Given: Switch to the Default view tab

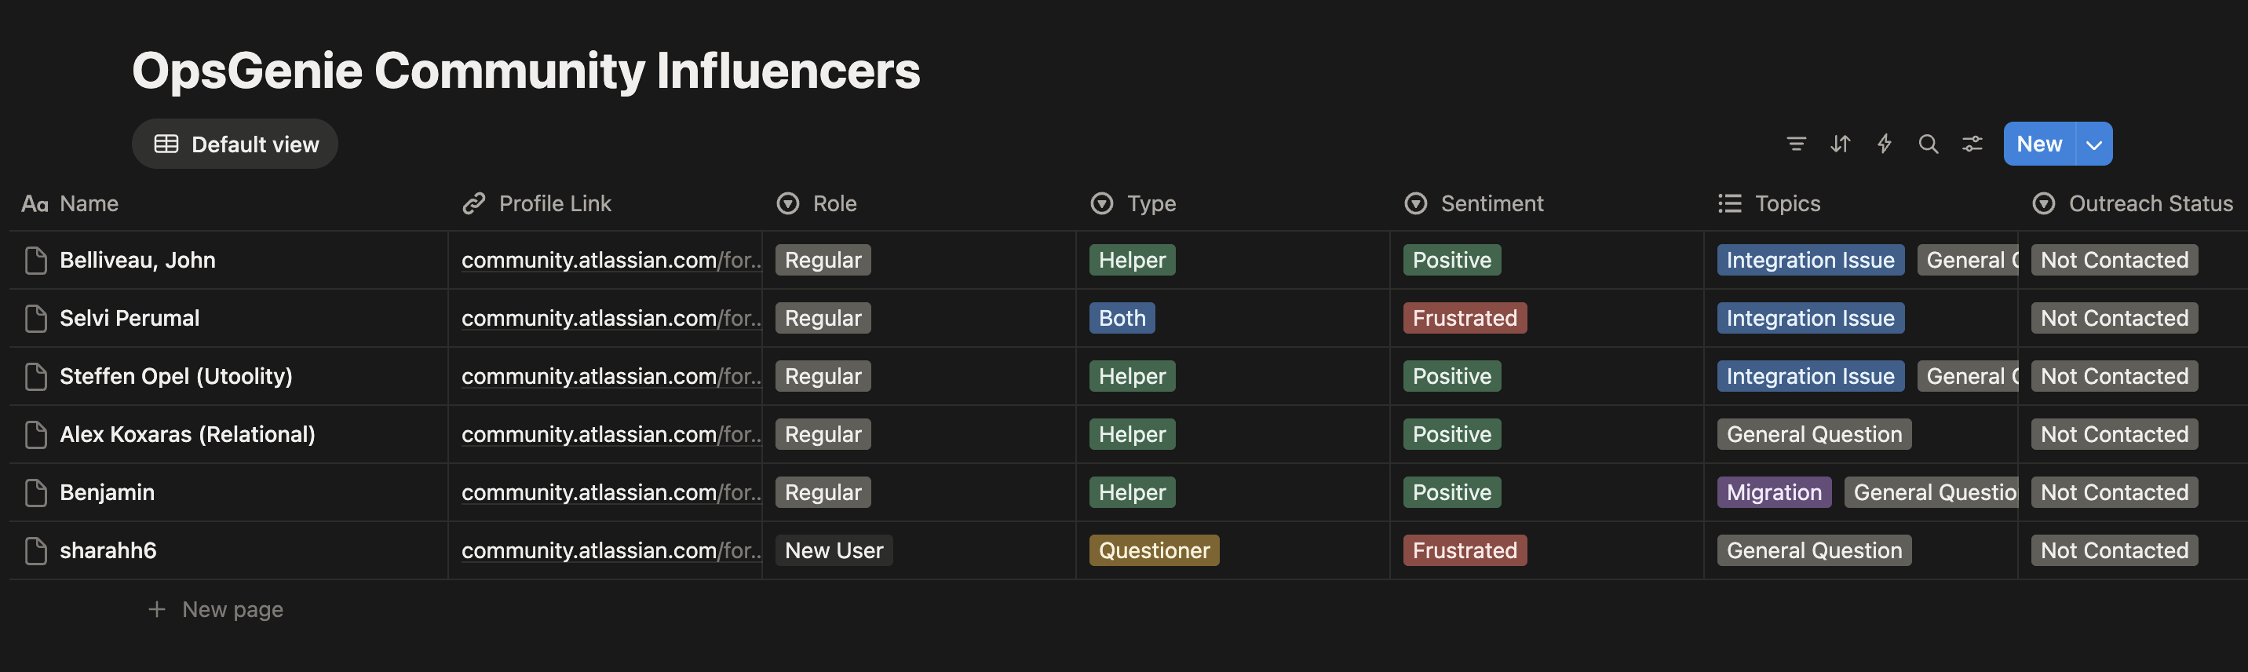Looking at the screenshot, I should 235,143.
